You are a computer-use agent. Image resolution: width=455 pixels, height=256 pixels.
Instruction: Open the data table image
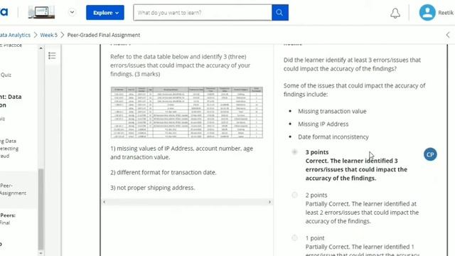pos(186,112)
